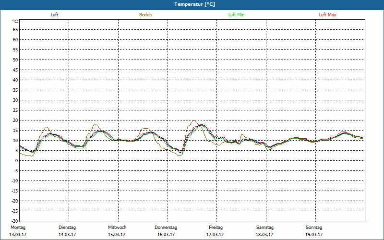Click the 10 y-axis value
The image size is (384, 240).
click(15, 141)
